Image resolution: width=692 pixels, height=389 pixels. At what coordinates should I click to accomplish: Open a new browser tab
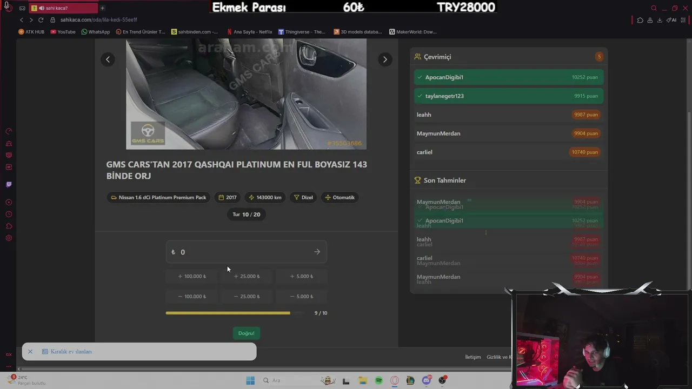(x=102, y=8)
